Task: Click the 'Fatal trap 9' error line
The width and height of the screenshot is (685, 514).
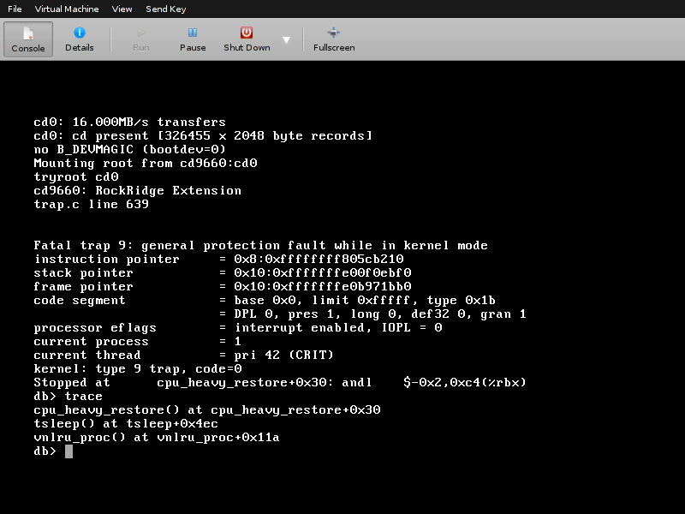Action: (x=260, y=246)
